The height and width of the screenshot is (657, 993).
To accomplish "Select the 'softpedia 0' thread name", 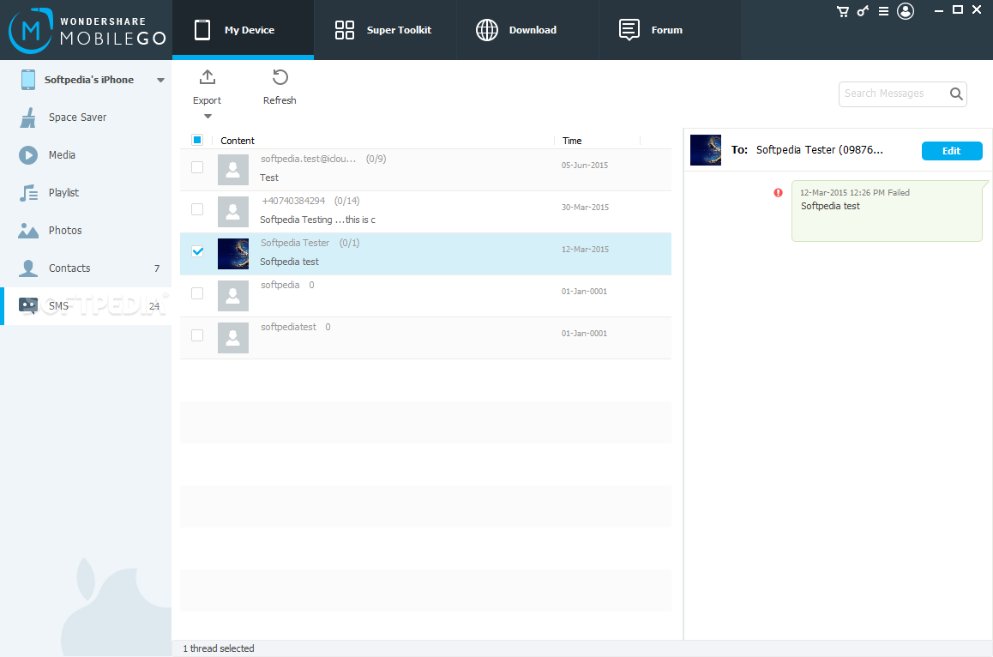I will click(287, 285).
